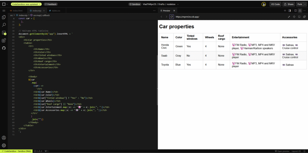Open the Explorer files icon in sidebar

4,17
